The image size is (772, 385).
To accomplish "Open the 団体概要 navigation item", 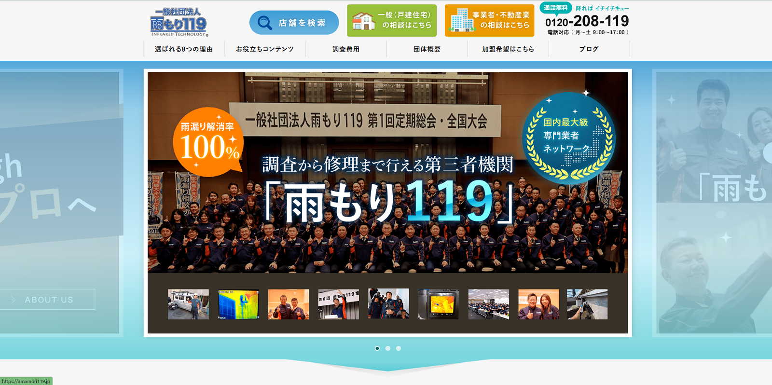I will tap(427, 49).
